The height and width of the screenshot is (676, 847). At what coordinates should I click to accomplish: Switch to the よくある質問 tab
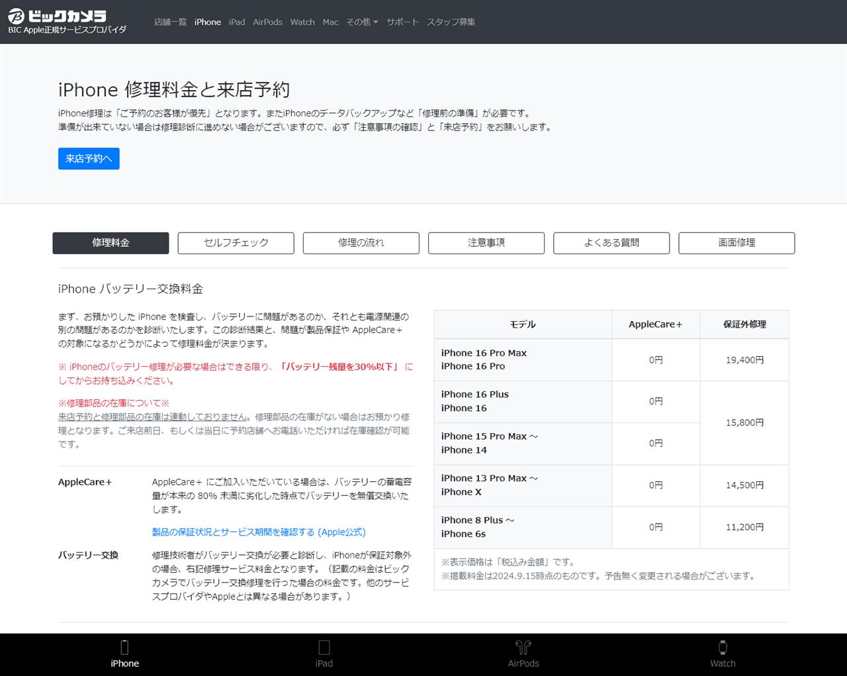pos(611,243)
